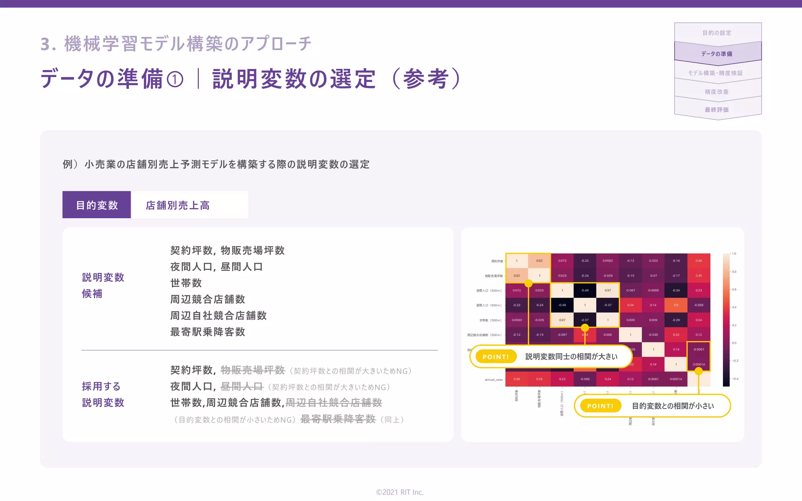Select the 目的の設定 step in the progress chevrons
This screenshot has height=501, width=802.
(x=717, y=33)
